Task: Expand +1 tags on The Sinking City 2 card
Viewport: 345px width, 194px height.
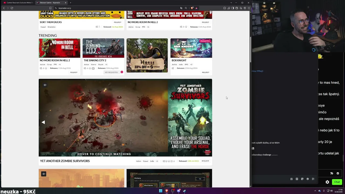Action: point(106,64)
